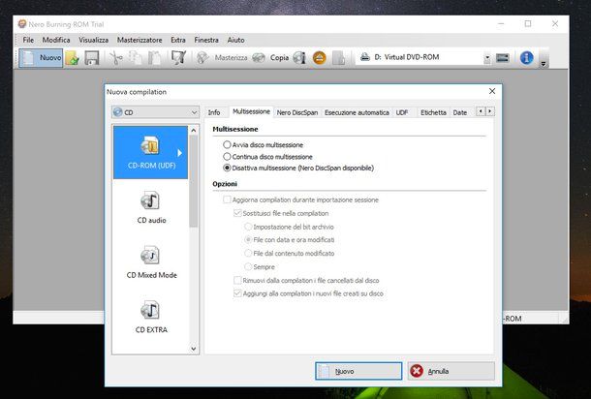This screenshot has width=591, height=399.
Task: Click the blue info icon in toolbar
Action: point(526,58)
